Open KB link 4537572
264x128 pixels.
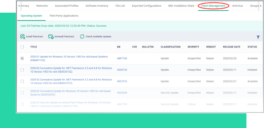click(122, 81)
